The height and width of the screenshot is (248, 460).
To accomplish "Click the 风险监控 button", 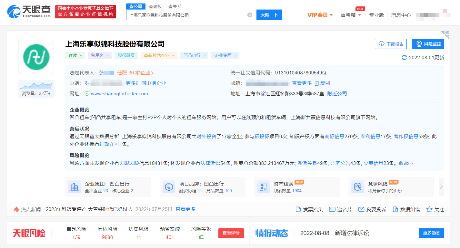I will pos(428,44).
